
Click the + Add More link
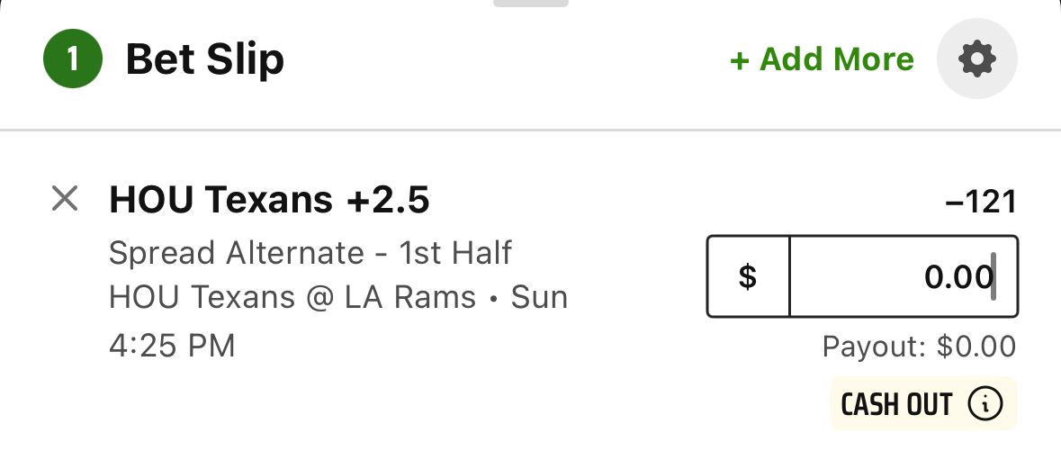(822, 59)
